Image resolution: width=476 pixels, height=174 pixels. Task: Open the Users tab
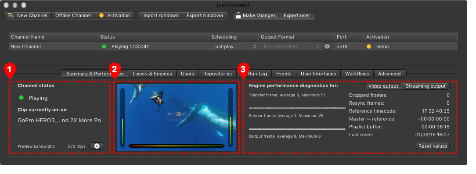tap(188, 74)
